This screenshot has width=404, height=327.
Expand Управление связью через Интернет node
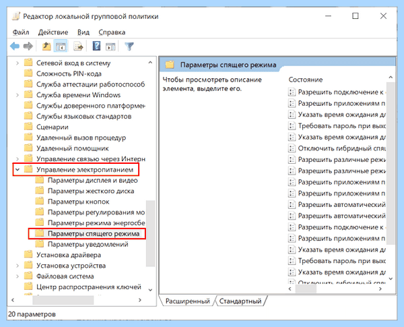(x=18, y=158)
